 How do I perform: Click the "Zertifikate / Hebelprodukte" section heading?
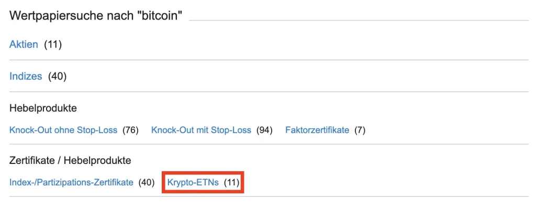coord(70,160)
